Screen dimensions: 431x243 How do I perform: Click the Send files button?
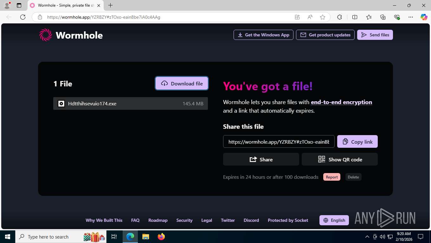[375, 35]
